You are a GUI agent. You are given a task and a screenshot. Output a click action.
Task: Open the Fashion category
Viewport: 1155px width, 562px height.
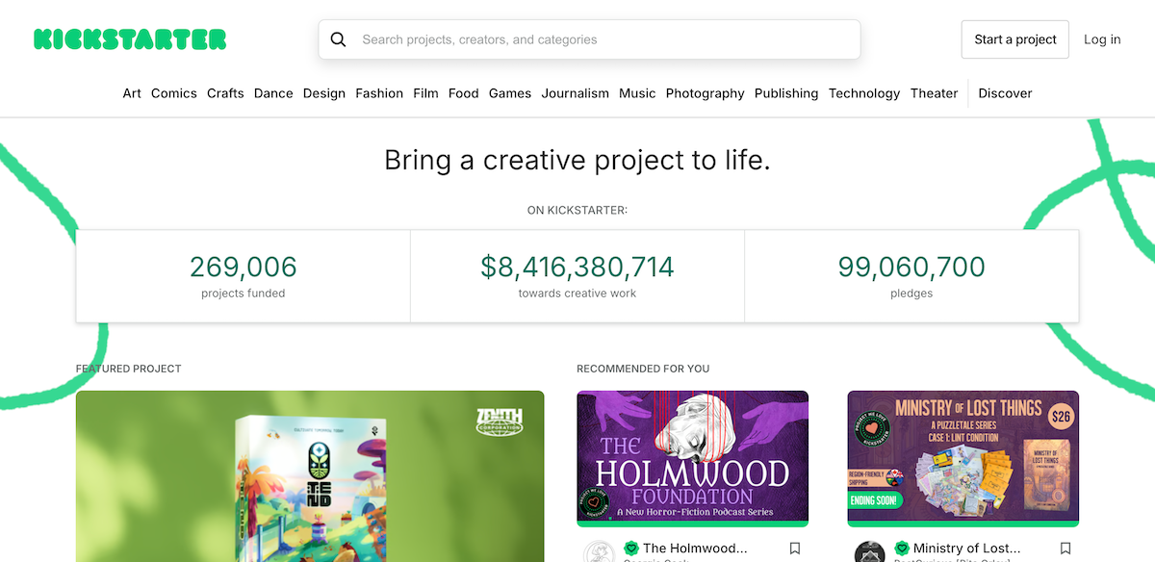point(379,93)
